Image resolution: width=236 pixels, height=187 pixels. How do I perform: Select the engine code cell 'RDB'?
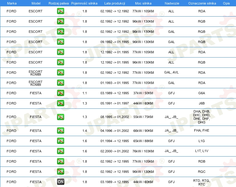click(x=202, y=161)
